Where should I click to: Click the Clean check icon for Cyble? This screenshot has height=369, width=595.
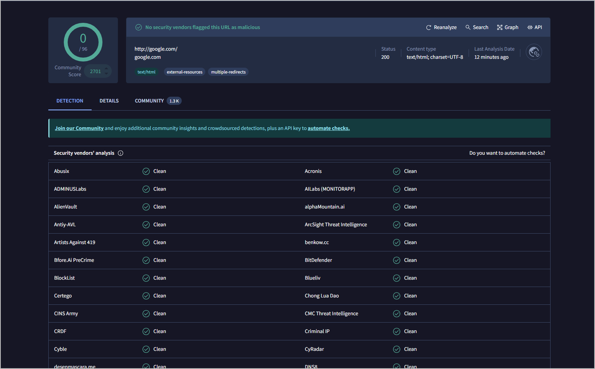tap(146, 349)
